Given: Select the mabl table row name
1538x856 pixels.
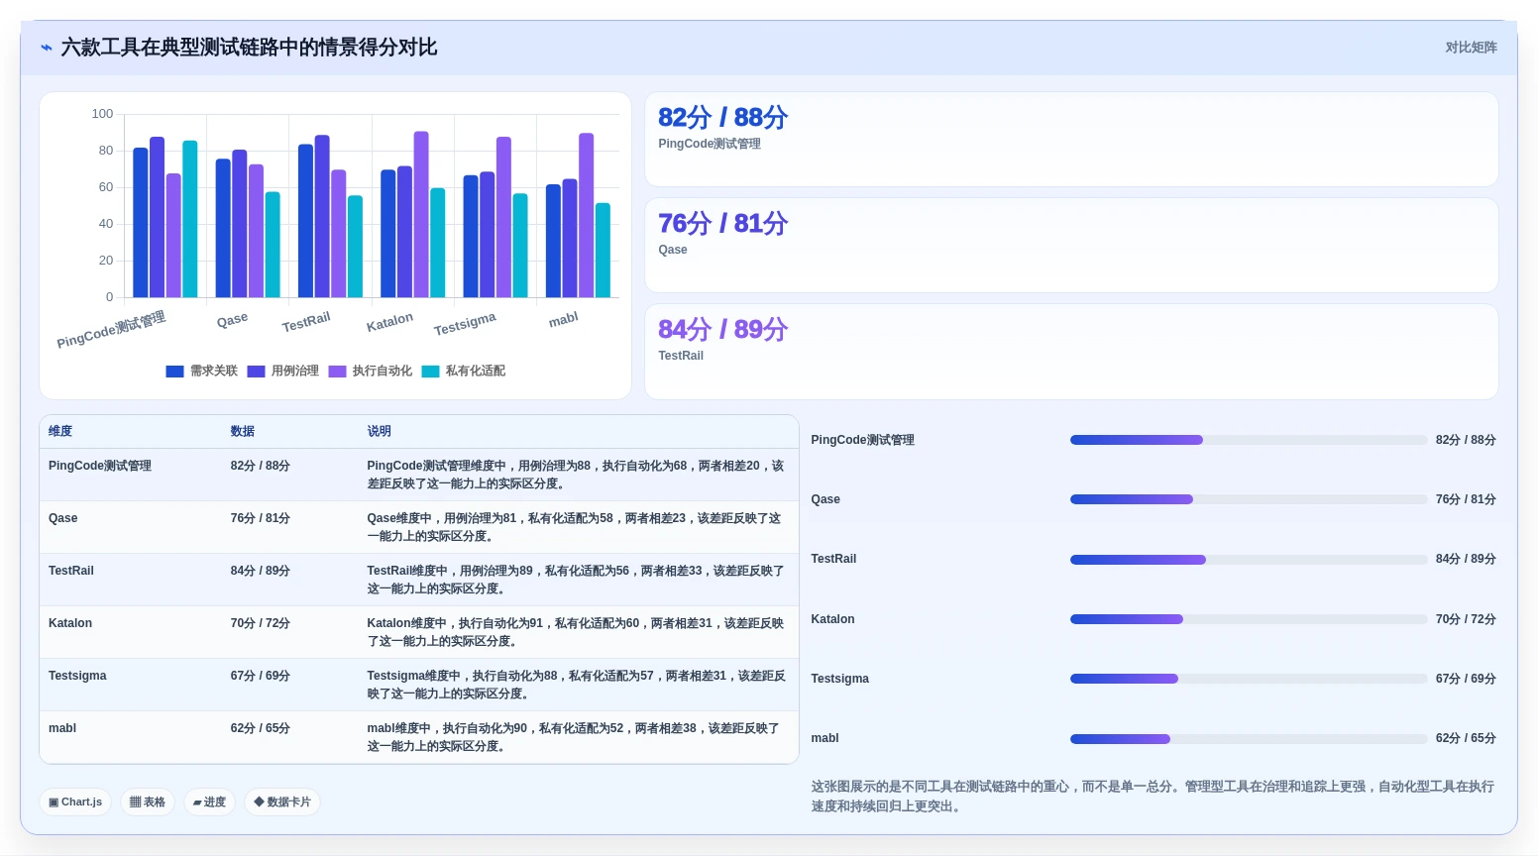Looking at the screenshot, I should (62, 728).
